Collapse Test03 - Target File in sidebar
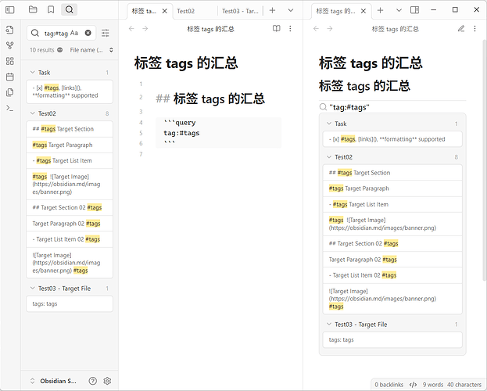Screen dimensions: 487x391 [32, 288]
